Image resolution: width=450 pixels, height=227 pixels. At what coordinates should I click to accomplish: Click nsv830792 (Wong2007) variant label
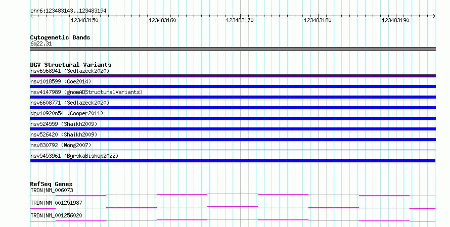[x=61, y=145]
